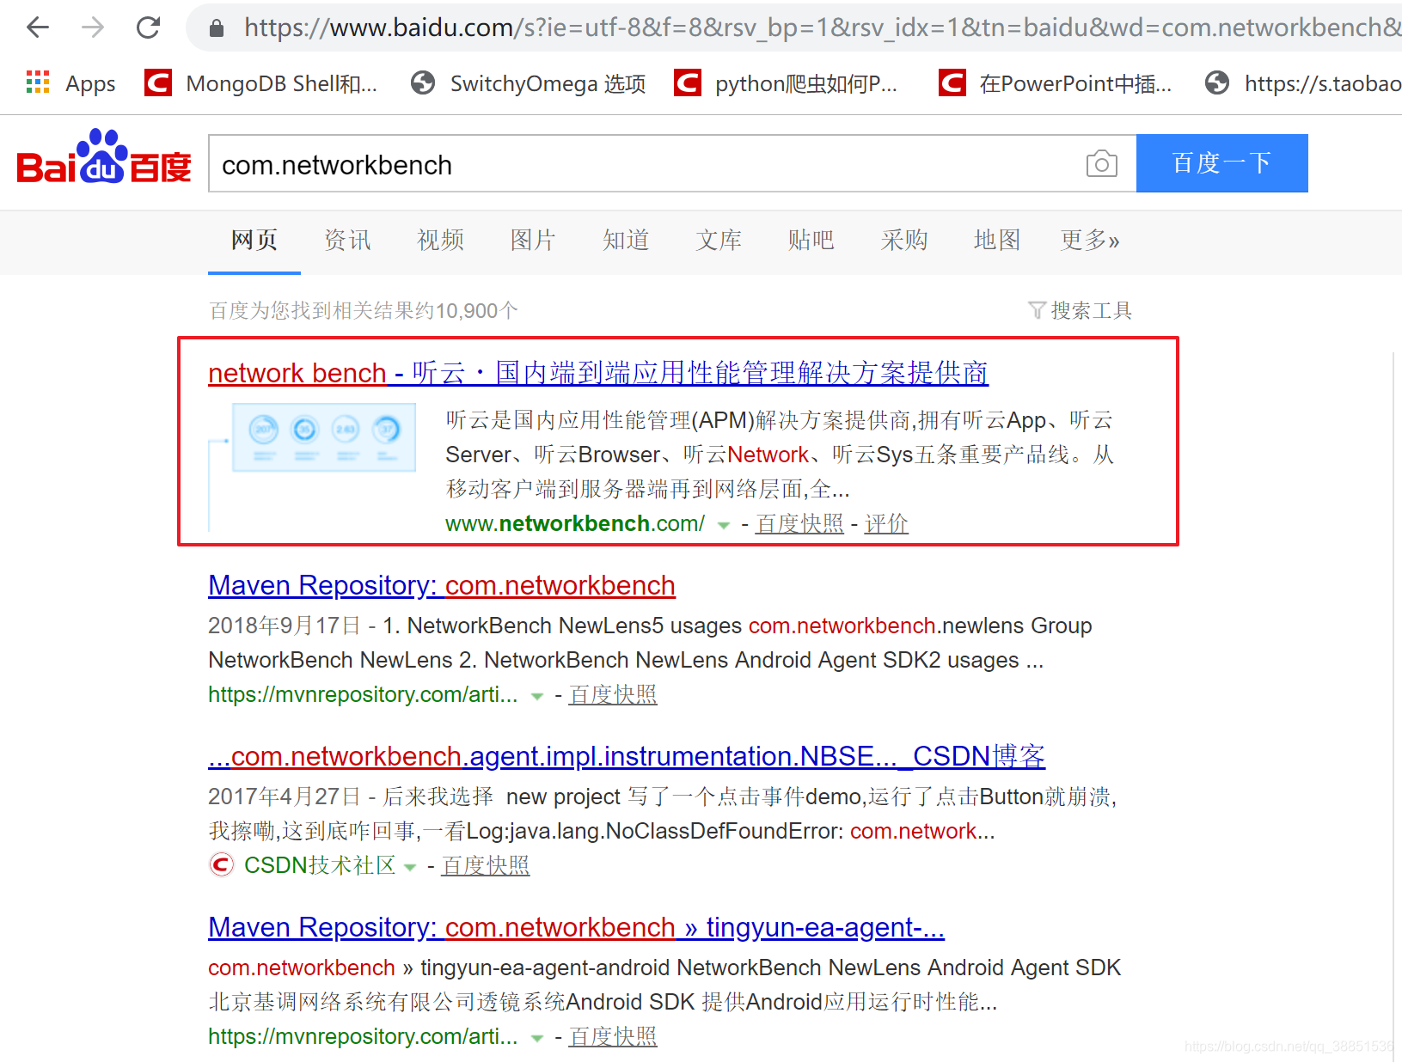This screenshot has width=1402, height=1062.
Task: Click the CSDN logo icon in result source
Action: pos(222,864)
